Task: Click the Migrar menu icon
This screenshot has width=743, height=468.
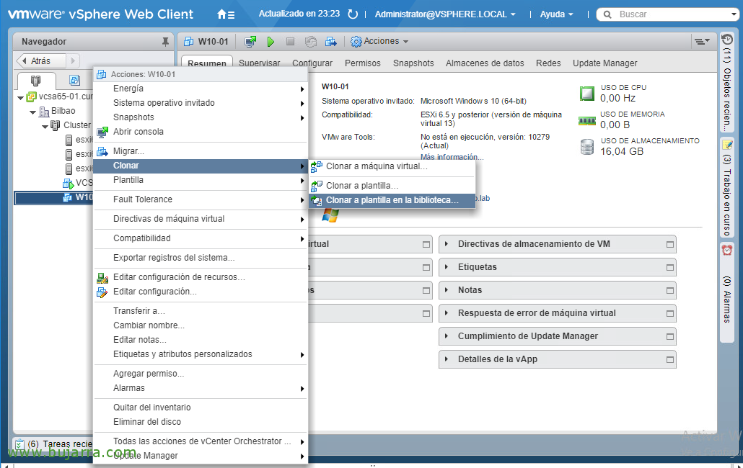Action: click(x=102, y=151)
